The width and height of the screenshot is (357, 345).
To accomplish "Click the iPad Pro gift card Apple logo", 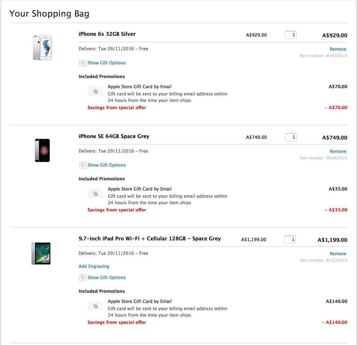I will (x=96, y=306).
